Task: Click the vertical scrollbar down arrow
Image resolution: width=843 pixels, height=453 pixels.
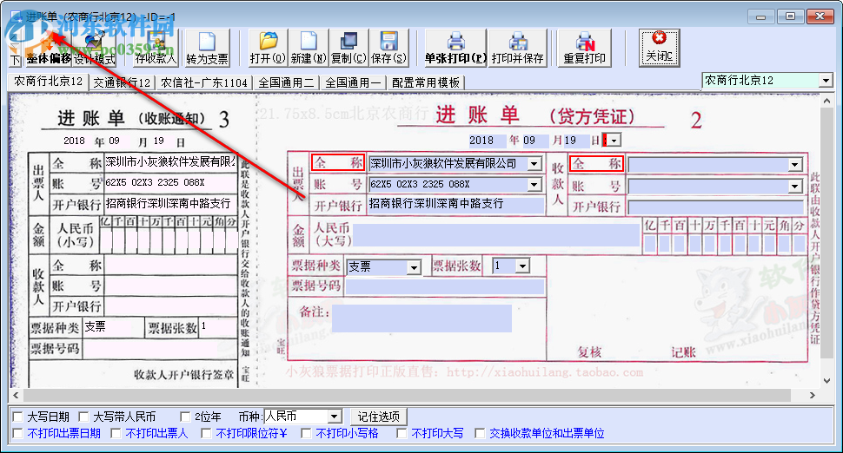Action: pos(826,381)
